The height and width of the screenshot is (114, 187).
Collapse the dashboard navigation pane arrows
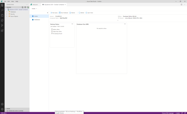[x=48, y=13]
